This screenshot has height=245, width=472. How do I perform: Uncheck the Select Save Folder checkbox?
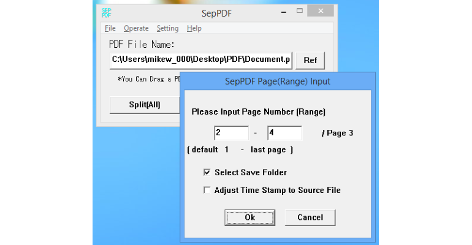coord(207,173)
